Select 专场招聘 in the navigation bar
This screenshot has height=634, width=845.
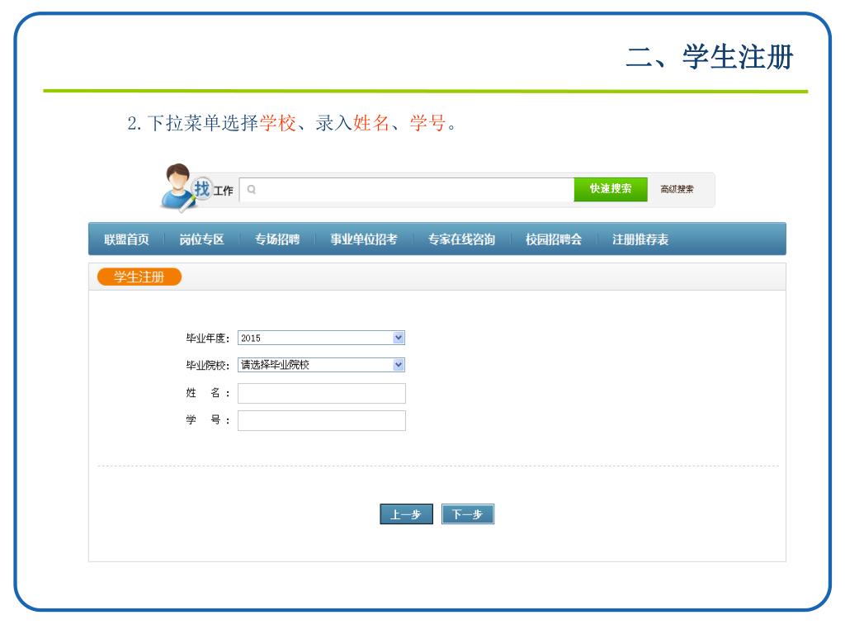pyautogui.click(x=277, y=239)
